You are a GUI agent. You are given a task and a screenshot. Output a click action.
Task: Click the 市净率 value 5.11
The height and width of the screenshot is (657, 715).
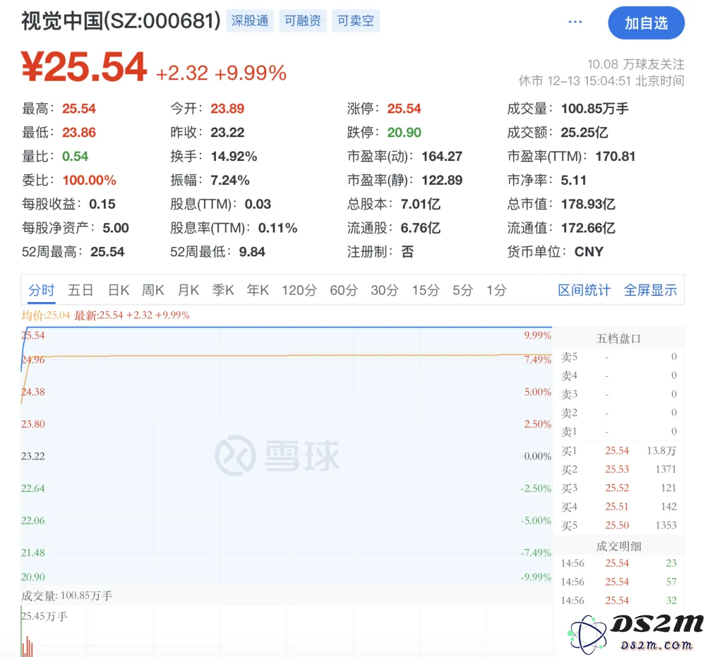coord(573,180)
